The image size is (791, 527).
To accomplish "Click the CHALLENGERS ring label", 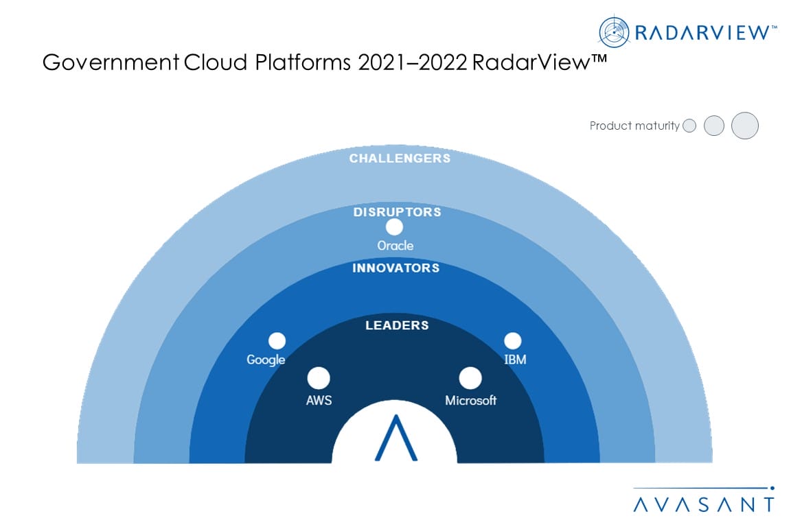I will coord(400,159).
